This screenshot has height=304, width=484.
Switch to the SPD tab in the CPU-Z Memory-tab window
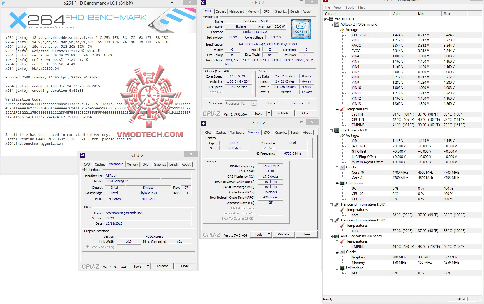click(267, 133)
